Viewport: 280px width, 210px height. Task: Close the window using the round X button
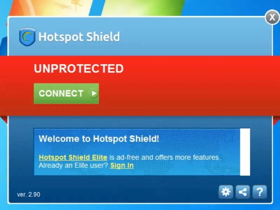(x=272, y=17)
